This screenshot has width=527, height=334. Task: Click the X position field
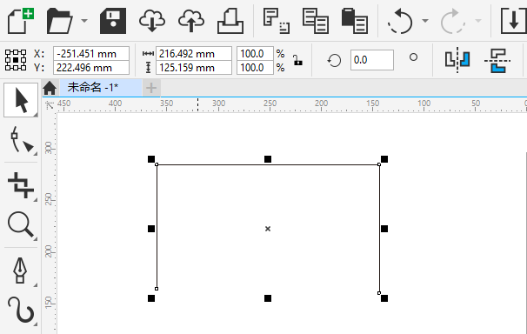[x=91, y=53]
